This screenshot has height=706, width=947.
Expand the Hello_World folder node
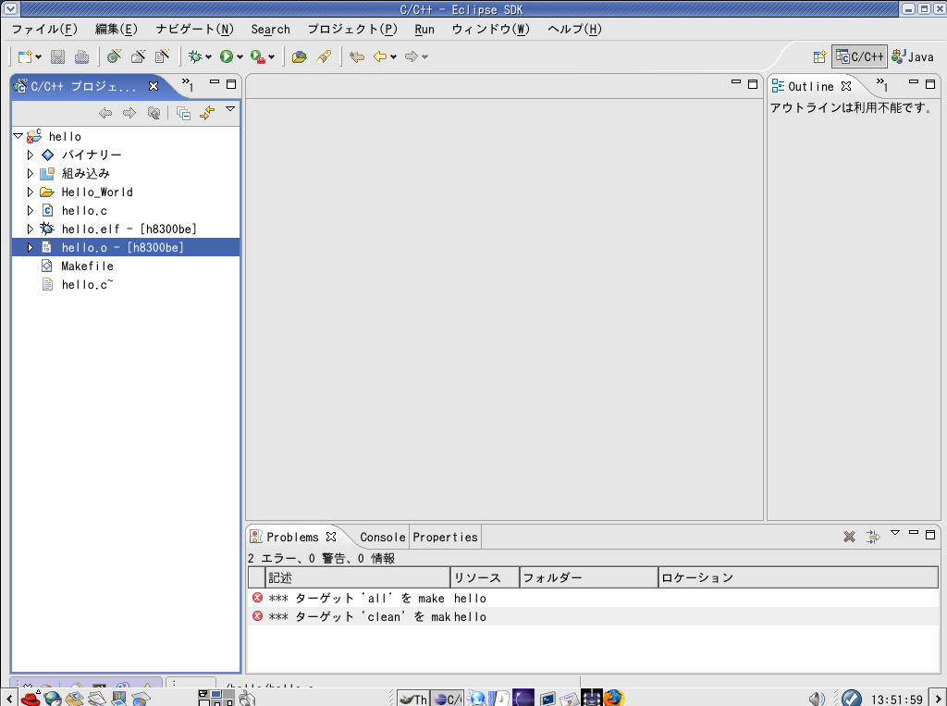[31, 192]
